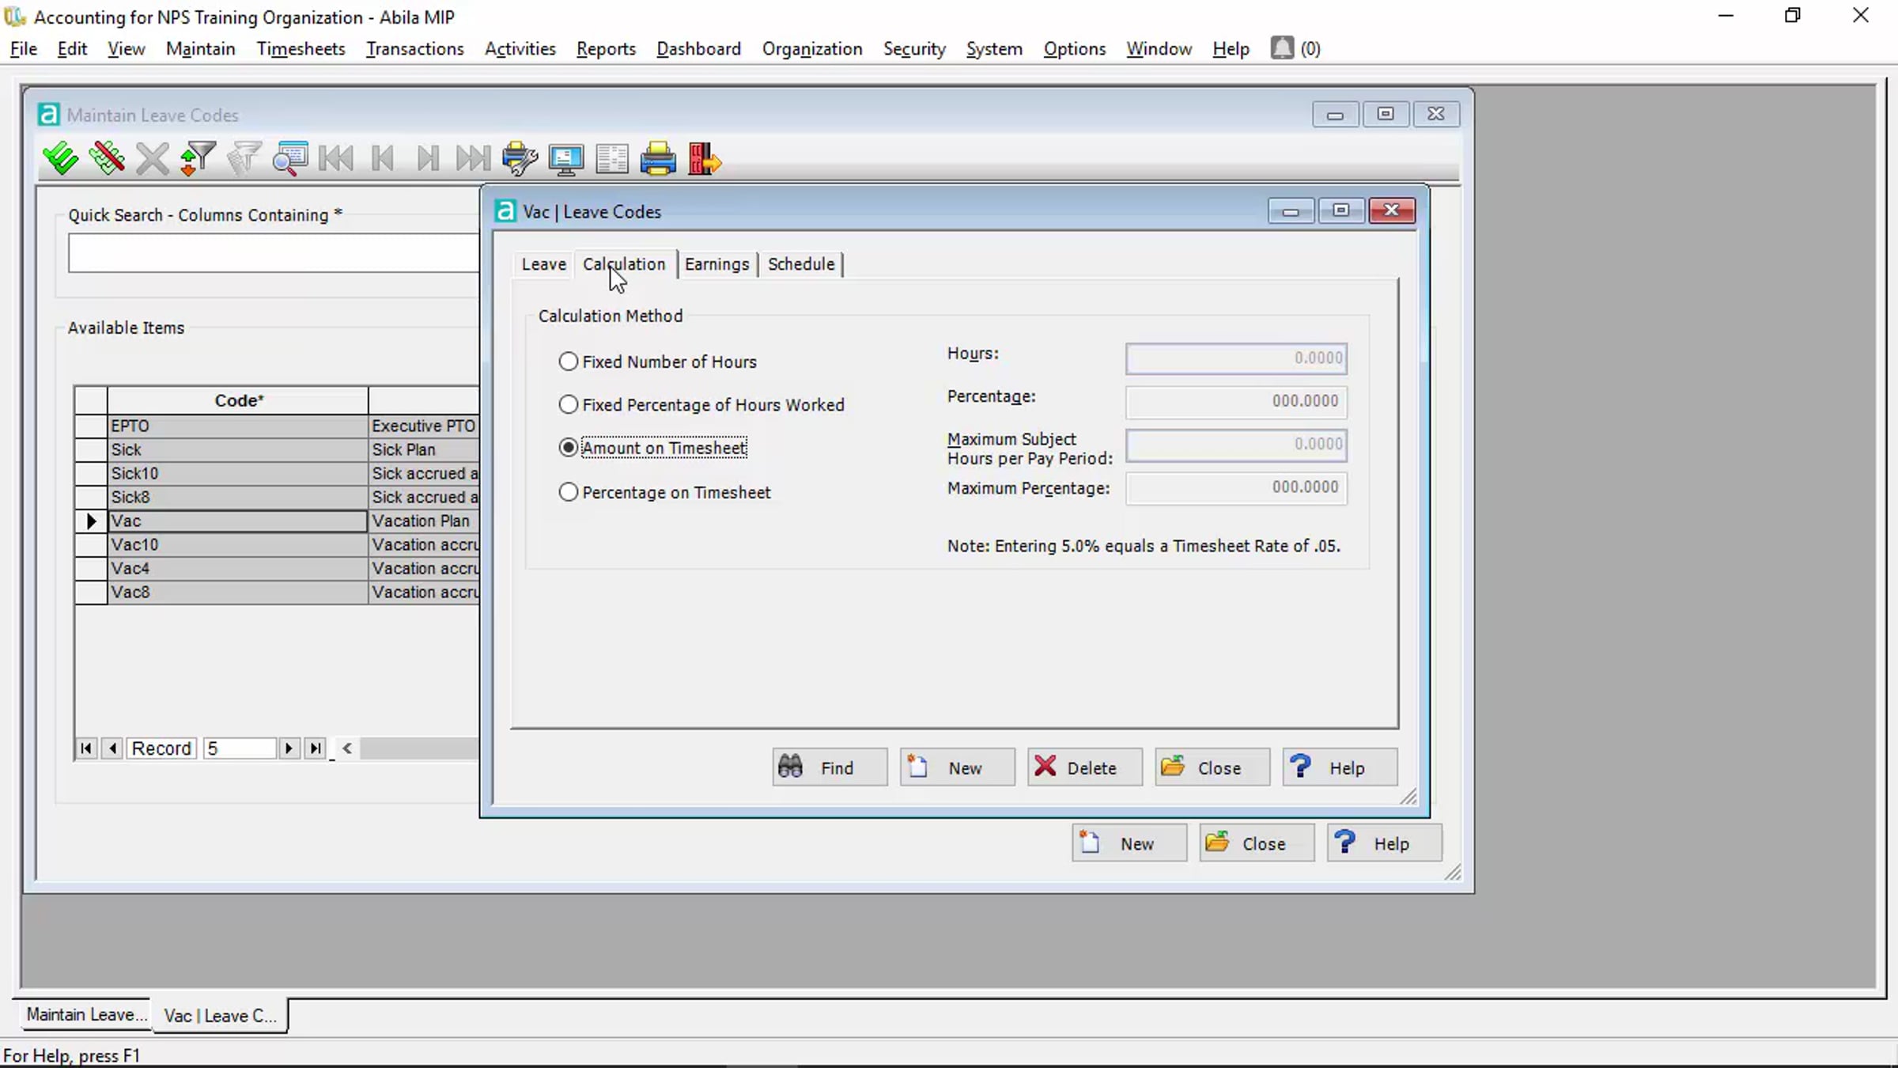Click the grayed clear filter funnel icon
The height and width of the screenshot is (1068, 1898).
click(x=244, y=159)
